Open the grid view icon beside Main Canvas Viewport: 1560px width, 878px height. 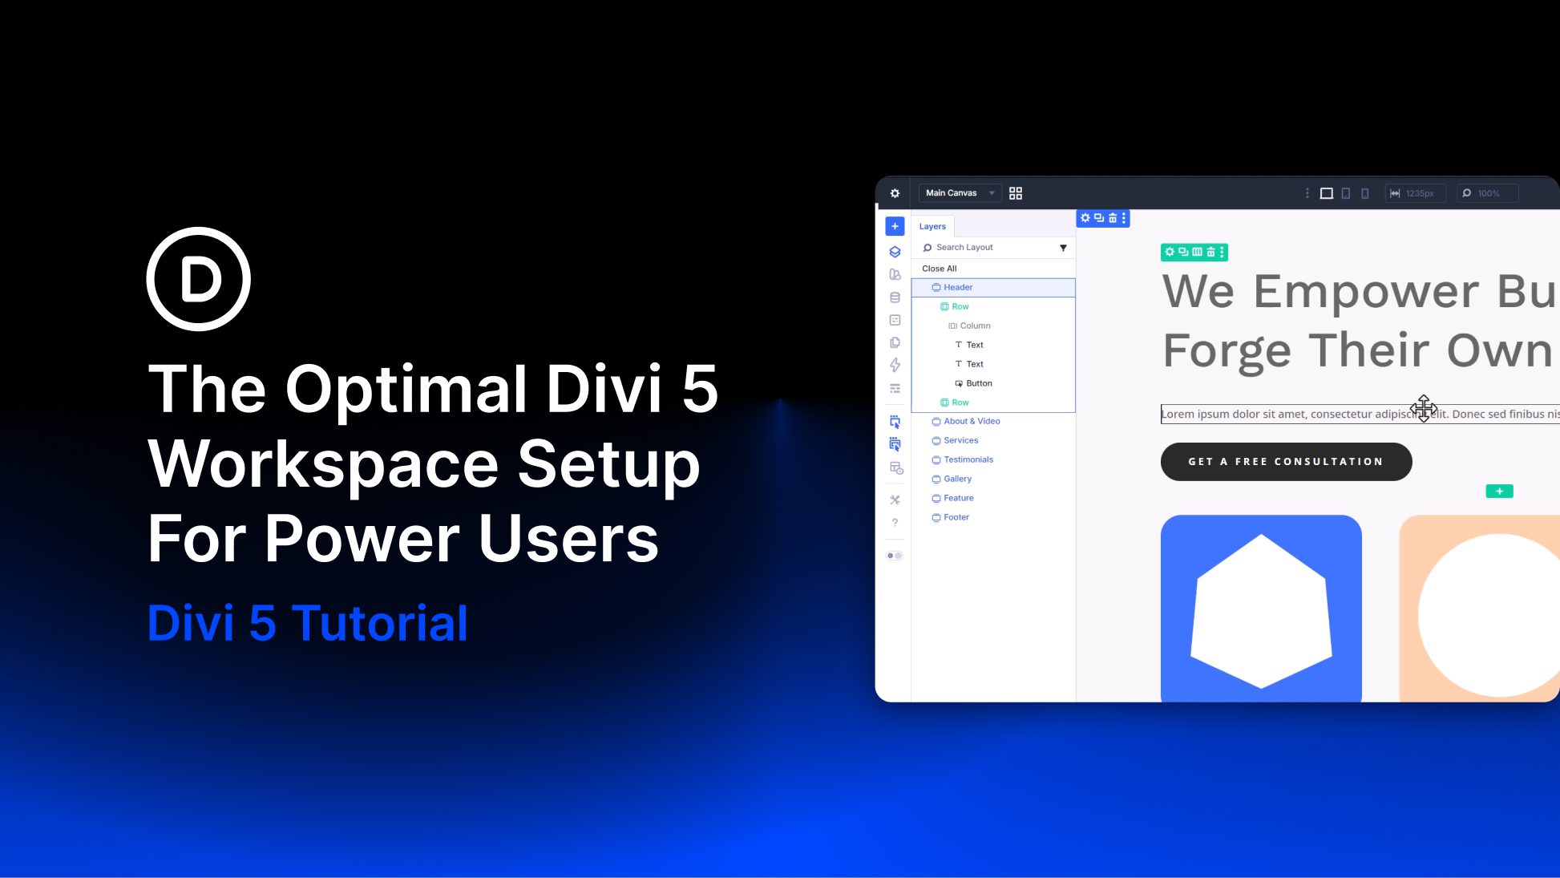coord(1015,193)
